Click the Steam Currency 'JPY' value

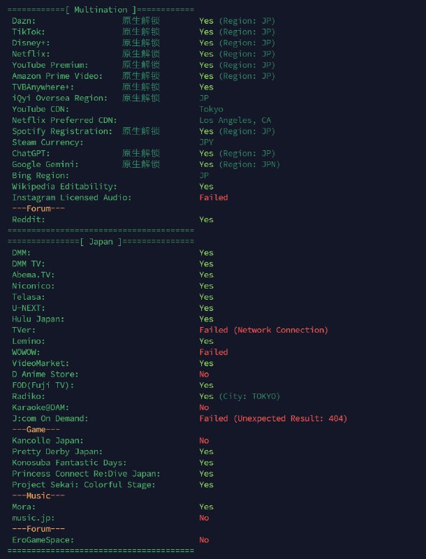(206, 143)
